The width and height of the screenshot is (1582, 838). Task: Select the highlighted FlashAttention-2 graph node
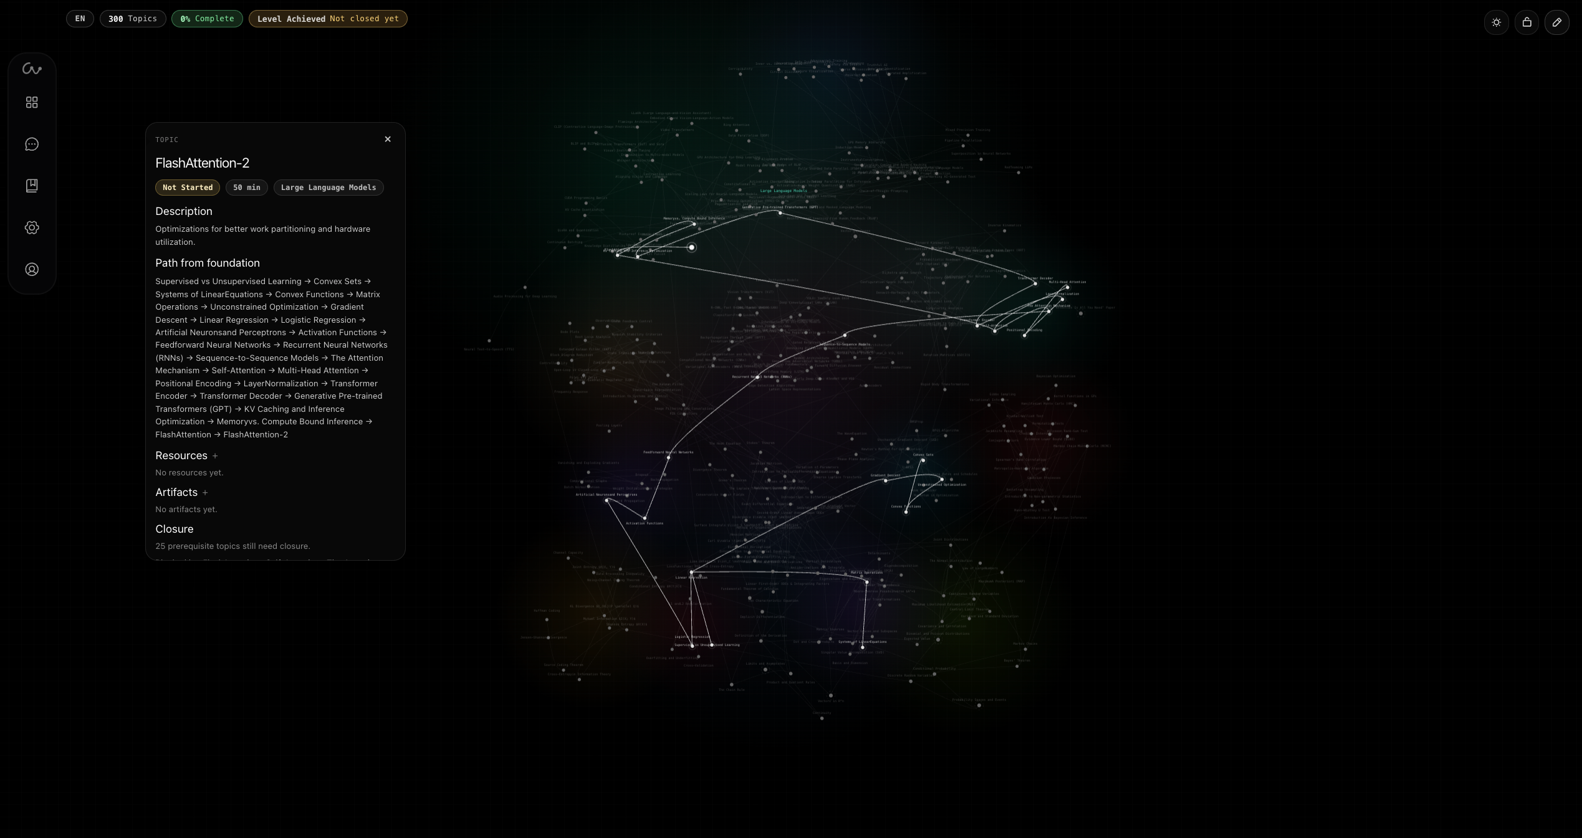point(691,247)
